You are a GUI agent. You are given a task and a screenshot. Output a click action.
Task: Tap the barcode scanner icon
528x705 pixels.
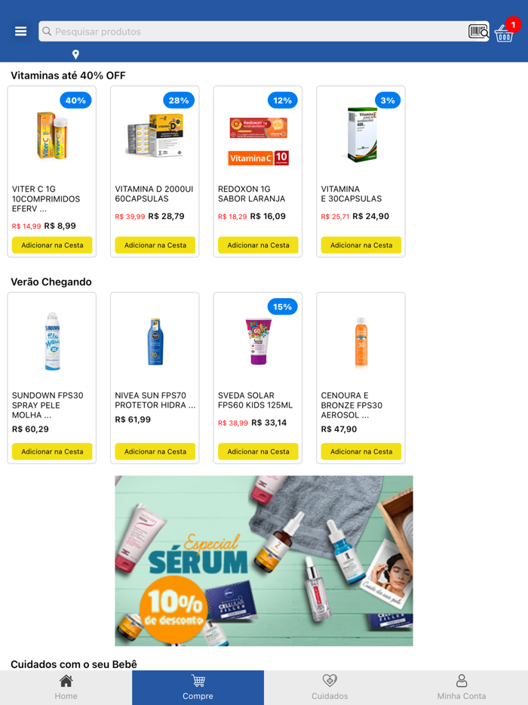[478, 32]
